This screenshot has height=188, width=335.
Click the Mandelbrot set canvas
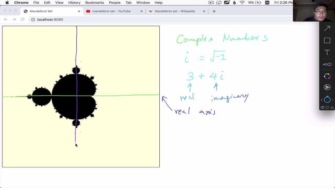(81, 96)
